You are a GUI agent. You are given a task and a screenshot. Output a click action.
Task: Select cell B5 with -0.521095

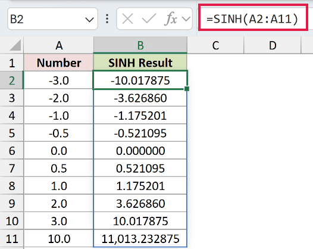click(140, 133)
